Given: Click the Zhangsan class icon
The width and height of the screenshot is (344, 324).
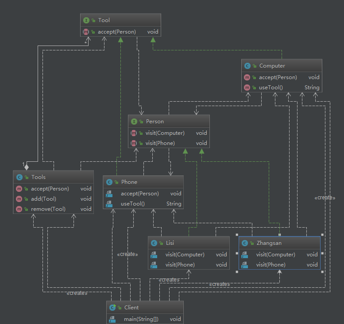Looking at the screenshot, I should tap(244, 243).
